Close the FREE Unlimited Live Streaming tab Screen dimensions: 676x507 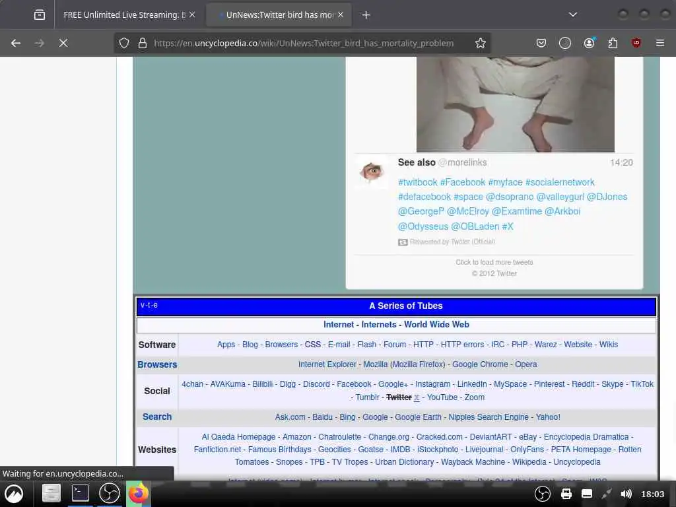click(x=192, y=15)
